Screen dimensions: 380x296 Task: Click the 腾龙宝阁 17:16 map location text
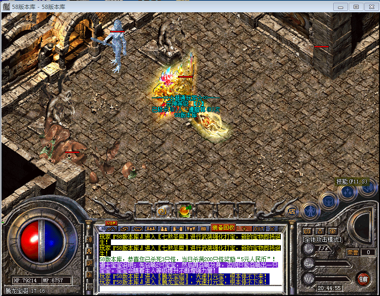[x=25, y=291]
